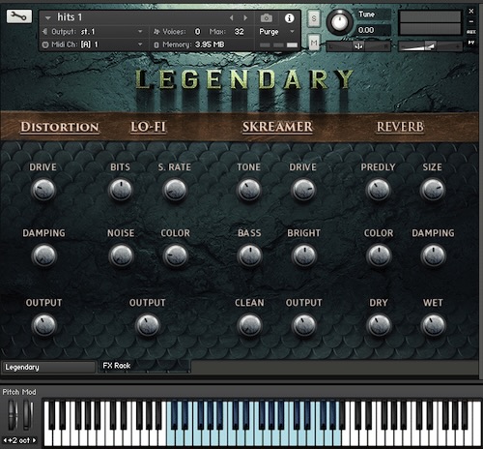Toggle the Skreamer effect header

click(x=277, y=127)
